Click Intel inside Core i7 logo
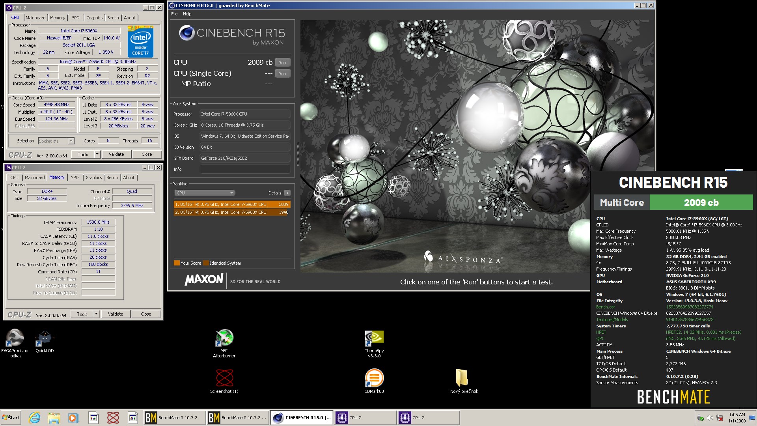Image resolution: width=757 pixels, height=426 pixels. point(140,42)
